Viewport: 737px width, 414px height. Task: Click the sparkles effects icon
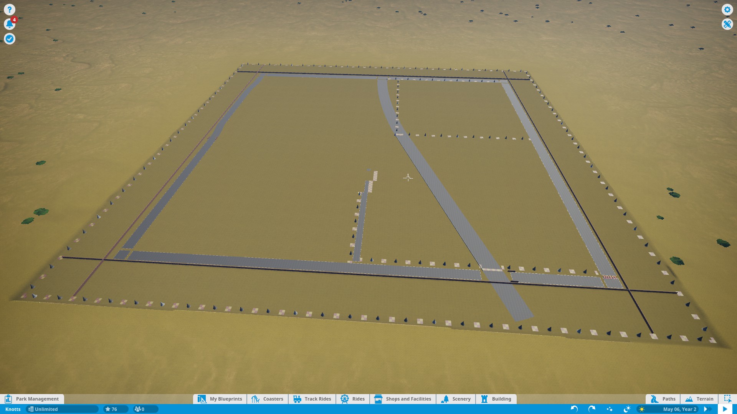pyautogui.click(x=610, y=409)
